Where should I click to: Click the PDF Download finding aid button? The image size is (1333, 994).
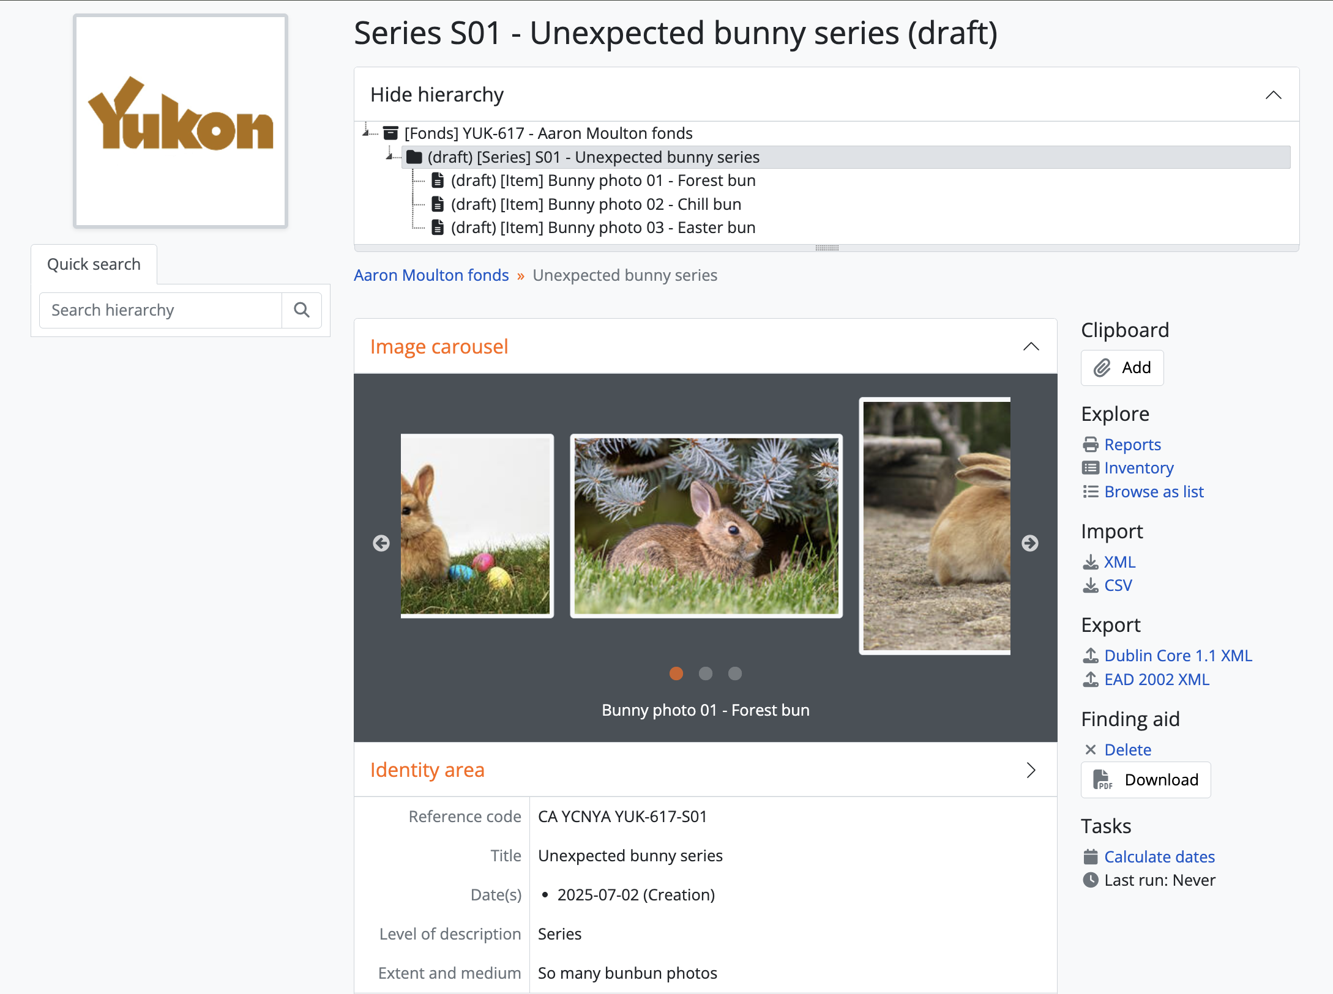1146,780
